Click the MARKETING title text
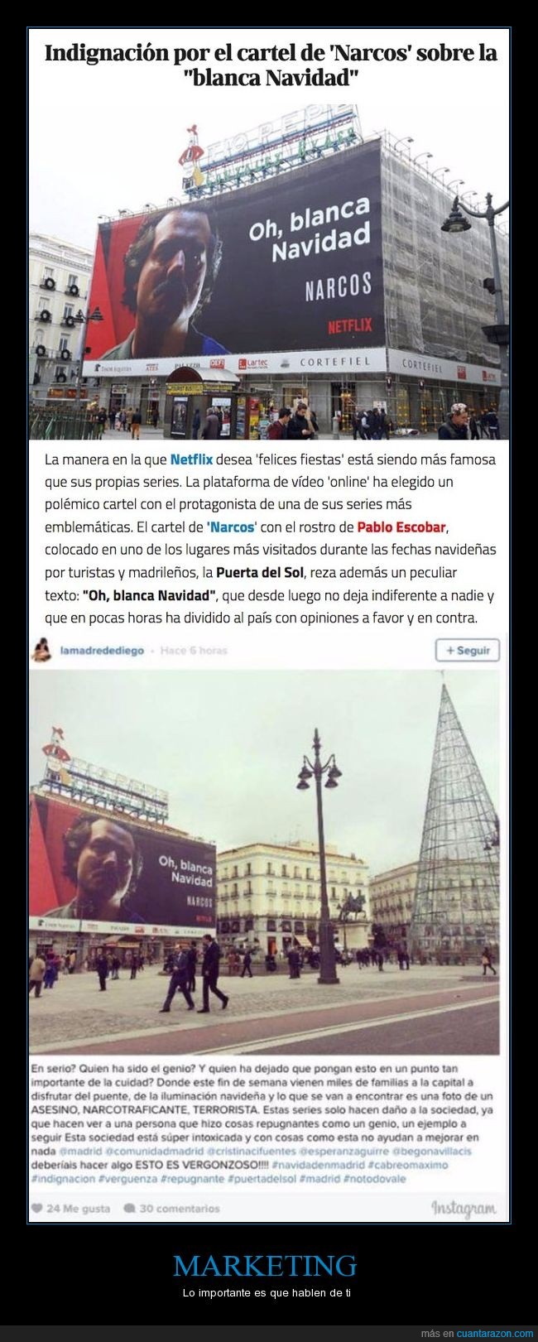Image resolution: width=538 pixels, height=1342 pixels. [x=265, y=1264]
